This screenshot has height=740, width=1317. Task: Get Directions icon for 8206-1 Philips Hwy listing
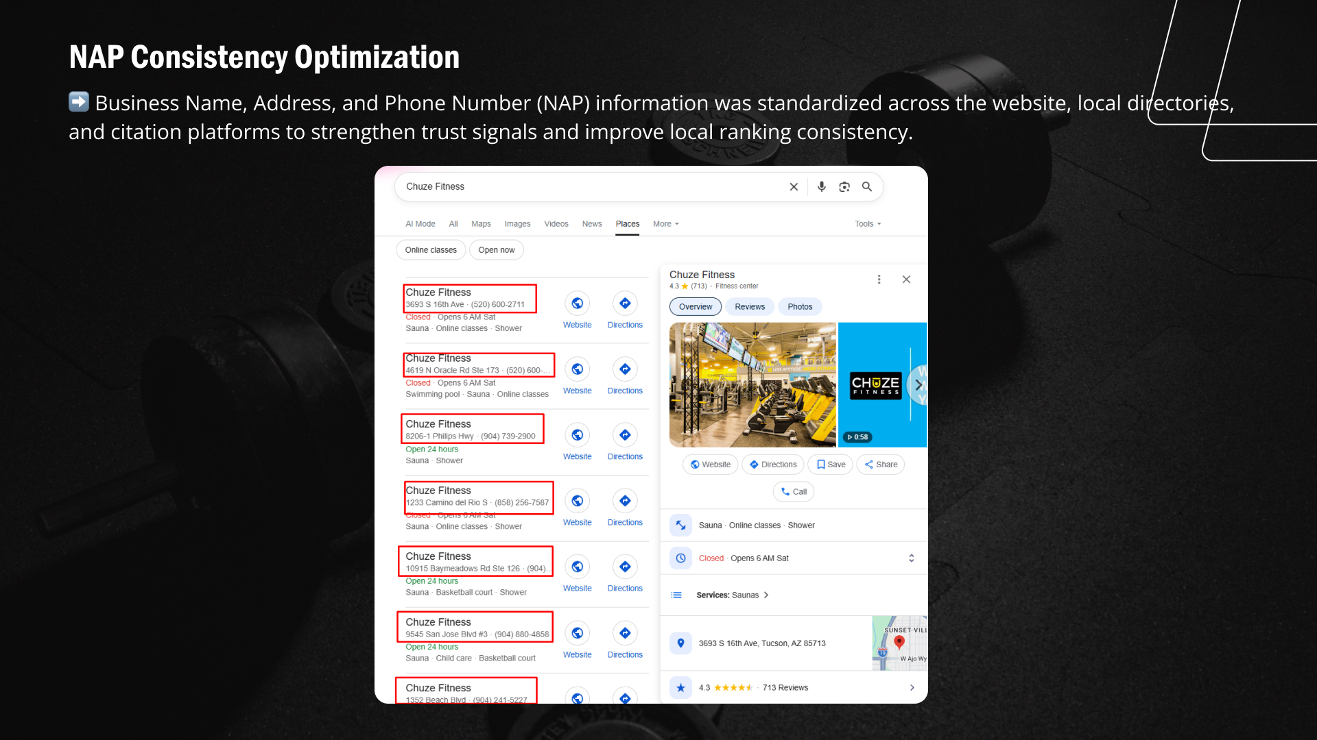click(625, 434)
